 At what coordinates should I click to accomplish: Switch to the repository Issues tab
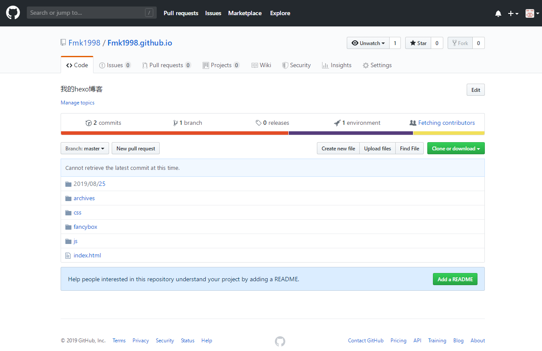(115, 65)
